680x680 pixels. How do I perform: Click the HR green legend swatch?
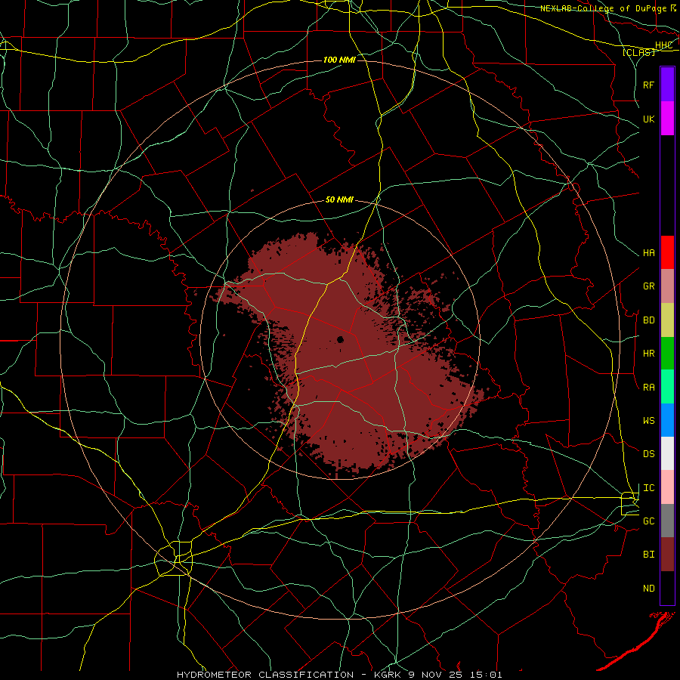(x=667, y=354)
